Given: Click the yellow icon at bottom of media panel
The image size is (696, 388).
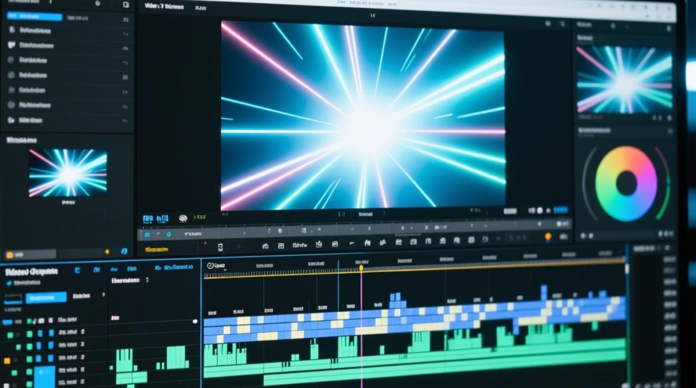Looking at the screenshot, I should point(9,255).
